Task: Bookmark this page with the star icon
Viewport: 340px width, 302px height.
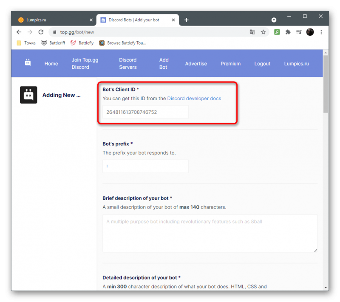Action: (263, 32)
